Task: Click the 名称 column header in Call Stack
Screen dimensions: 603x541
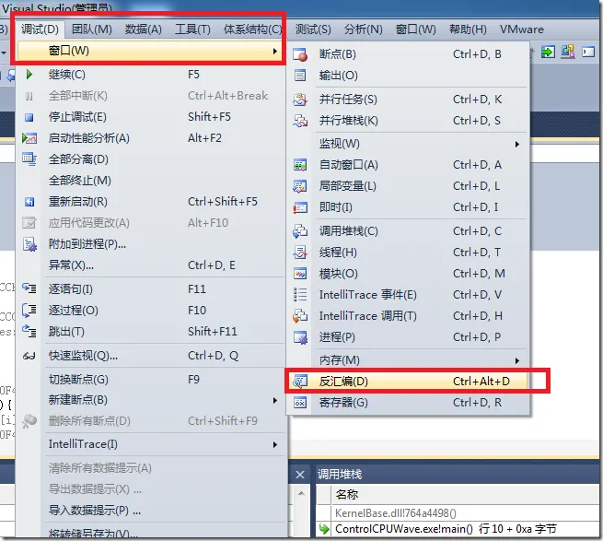Action: point(467,494)
